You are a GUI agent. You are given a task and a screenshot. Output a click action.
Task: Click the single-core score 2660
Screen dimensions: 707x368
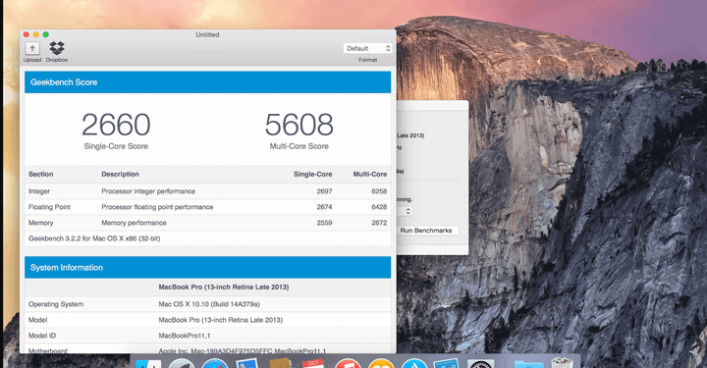coord(116,125)
